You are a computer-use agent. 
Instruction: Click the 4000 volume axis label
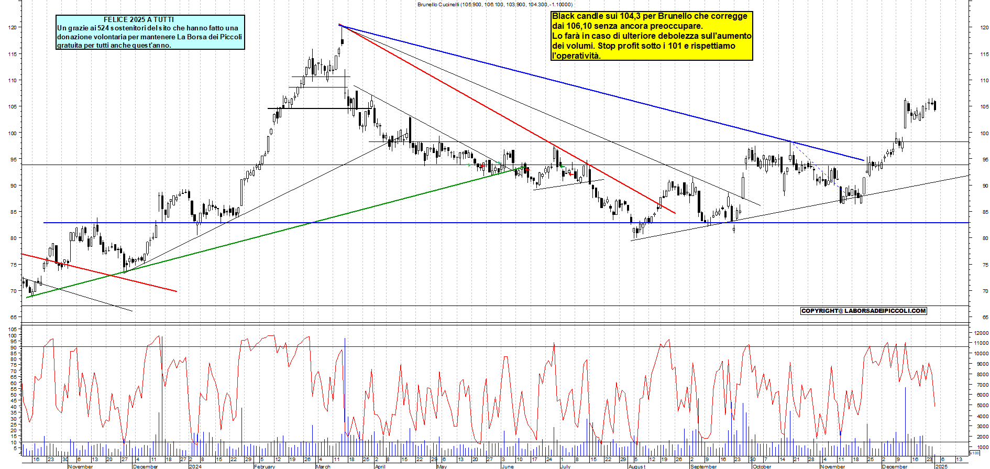[x=983, y=416]
